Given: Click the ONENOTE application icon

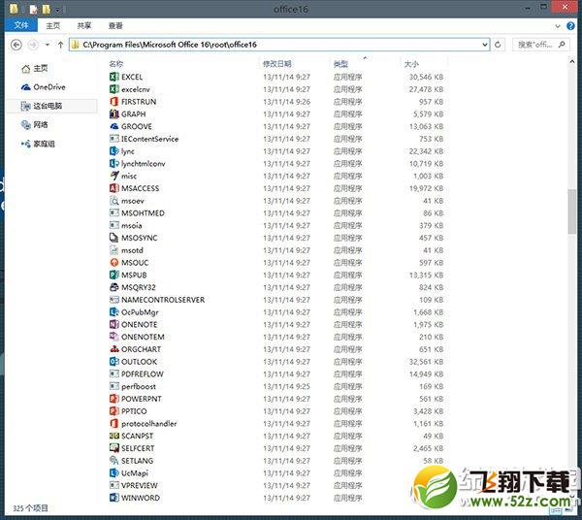Looking at the screenshot, I should [x=114, y=324].
